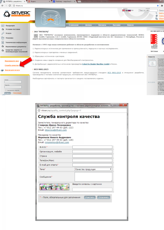Open the Выставки menu item
Viewport: 164px width, 230px height.
[x=116, y=25]
